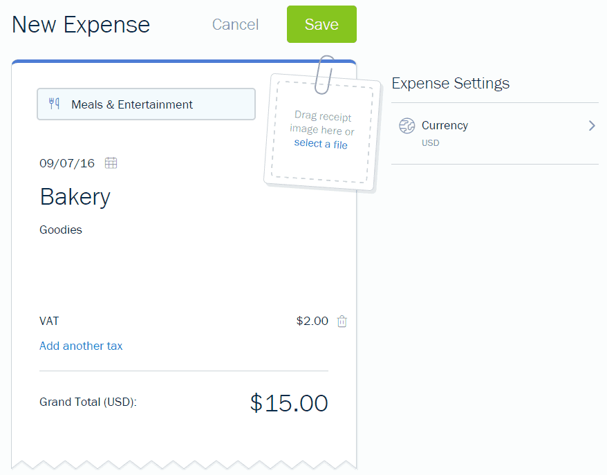Cancel creating this expense
This screenshot has width=607, height=475.
pos(235,24)
